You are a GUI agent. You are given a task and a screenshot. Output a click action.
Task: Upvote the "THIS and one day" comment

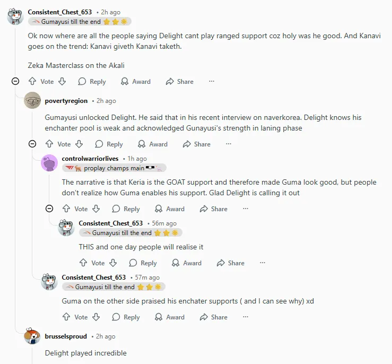coord(83,263)
